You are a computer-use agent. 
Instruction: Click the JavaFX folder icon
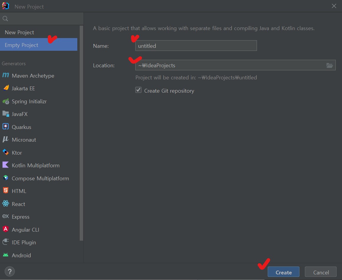click(x=6, y=114)
